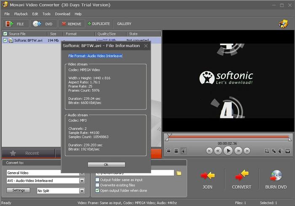Viewport: 295px width, 206px height.
Task: Open the Tools menu
Action: 46,14
